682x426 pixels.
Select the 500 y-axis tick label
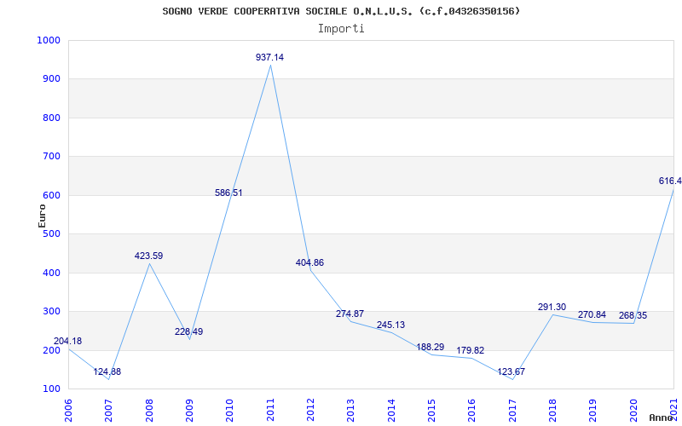(51, 234)
